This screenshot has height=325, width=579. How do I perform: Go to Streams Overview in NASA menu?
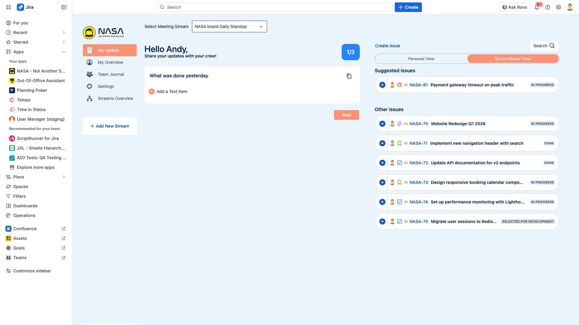click(115, 98)
